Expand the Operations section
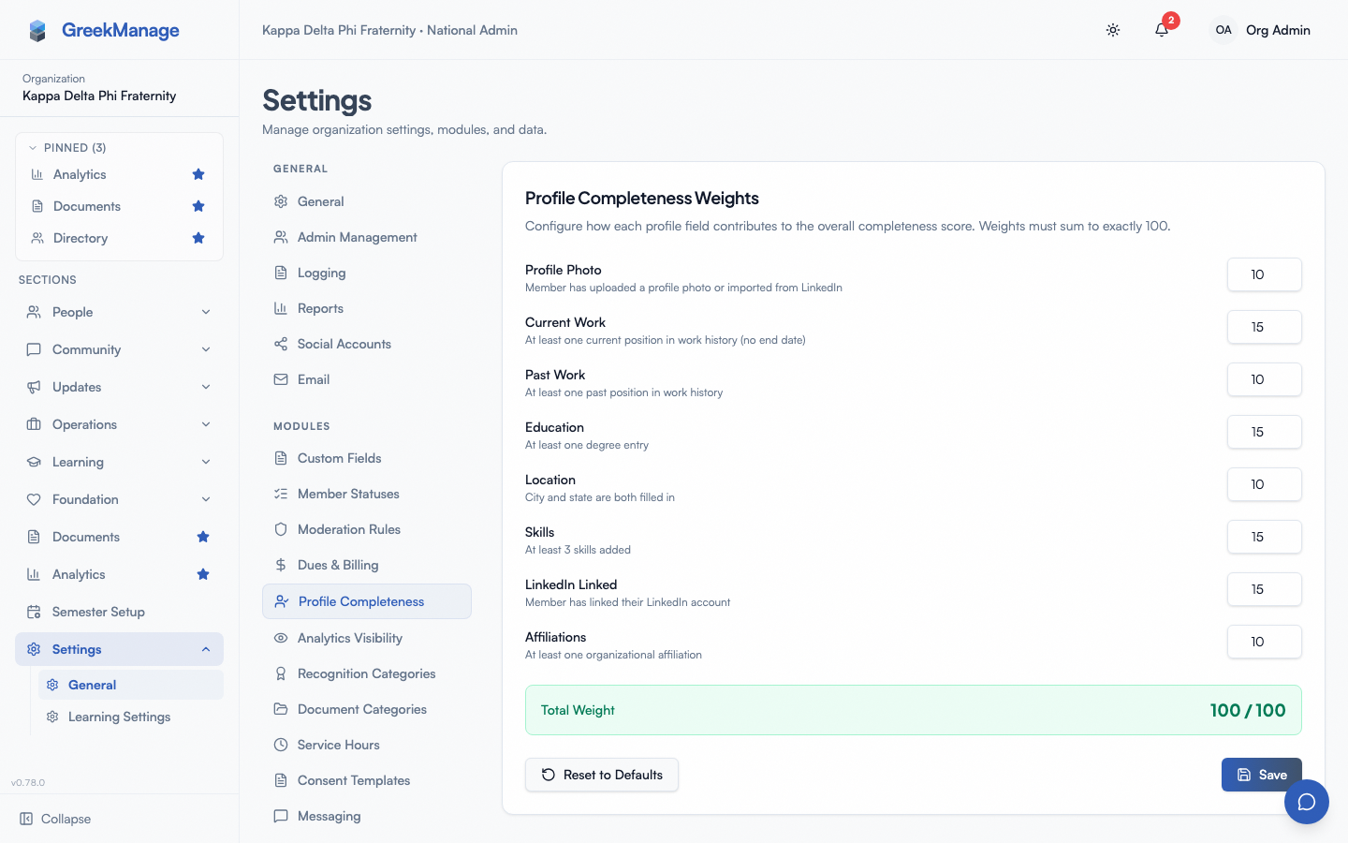 pyautogui.click(x=119, y=424)
